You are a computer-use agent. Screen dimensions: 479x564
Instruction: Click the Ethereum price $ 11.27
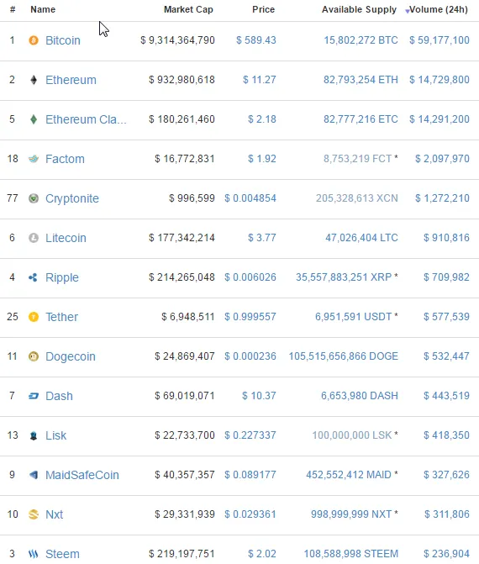[x=260, y=80]
